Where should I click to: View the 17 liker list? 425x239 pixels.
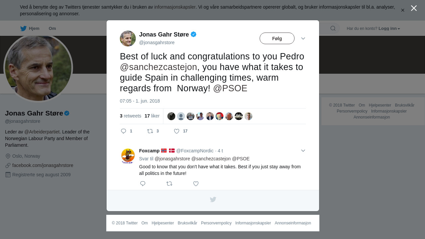152,116
